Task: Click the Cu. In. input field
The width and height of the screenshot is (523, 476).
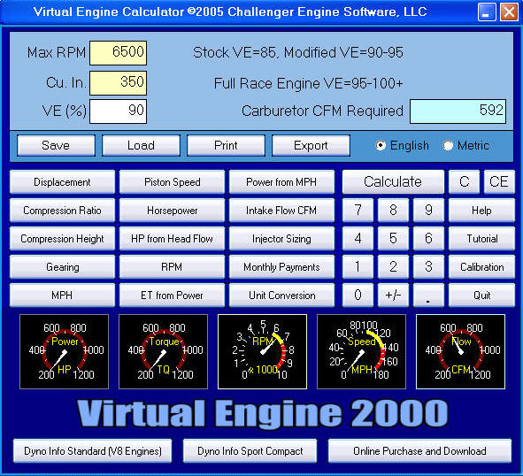Action: point(118,82)
